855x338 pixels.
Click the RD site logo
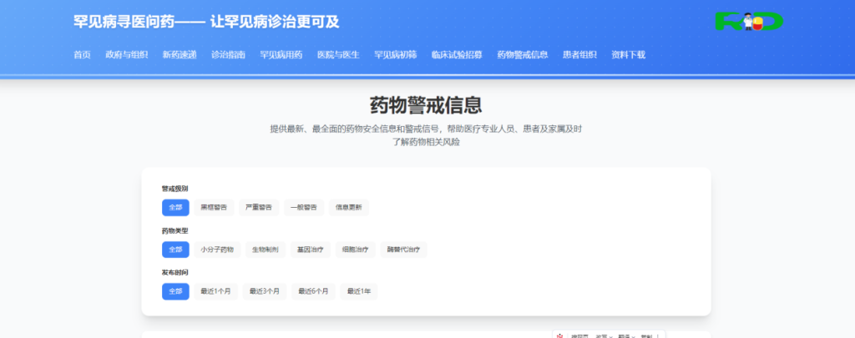coord(749,22)
